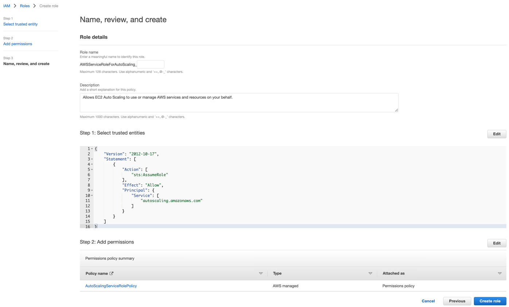Collapse code fold arrow at line 4
Screen dimensions: 509x307
pyautogui.click(x=92, y=164)
